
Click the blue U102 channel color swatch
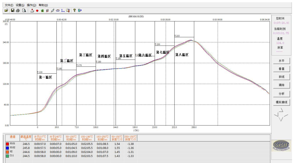click(8, 147)
